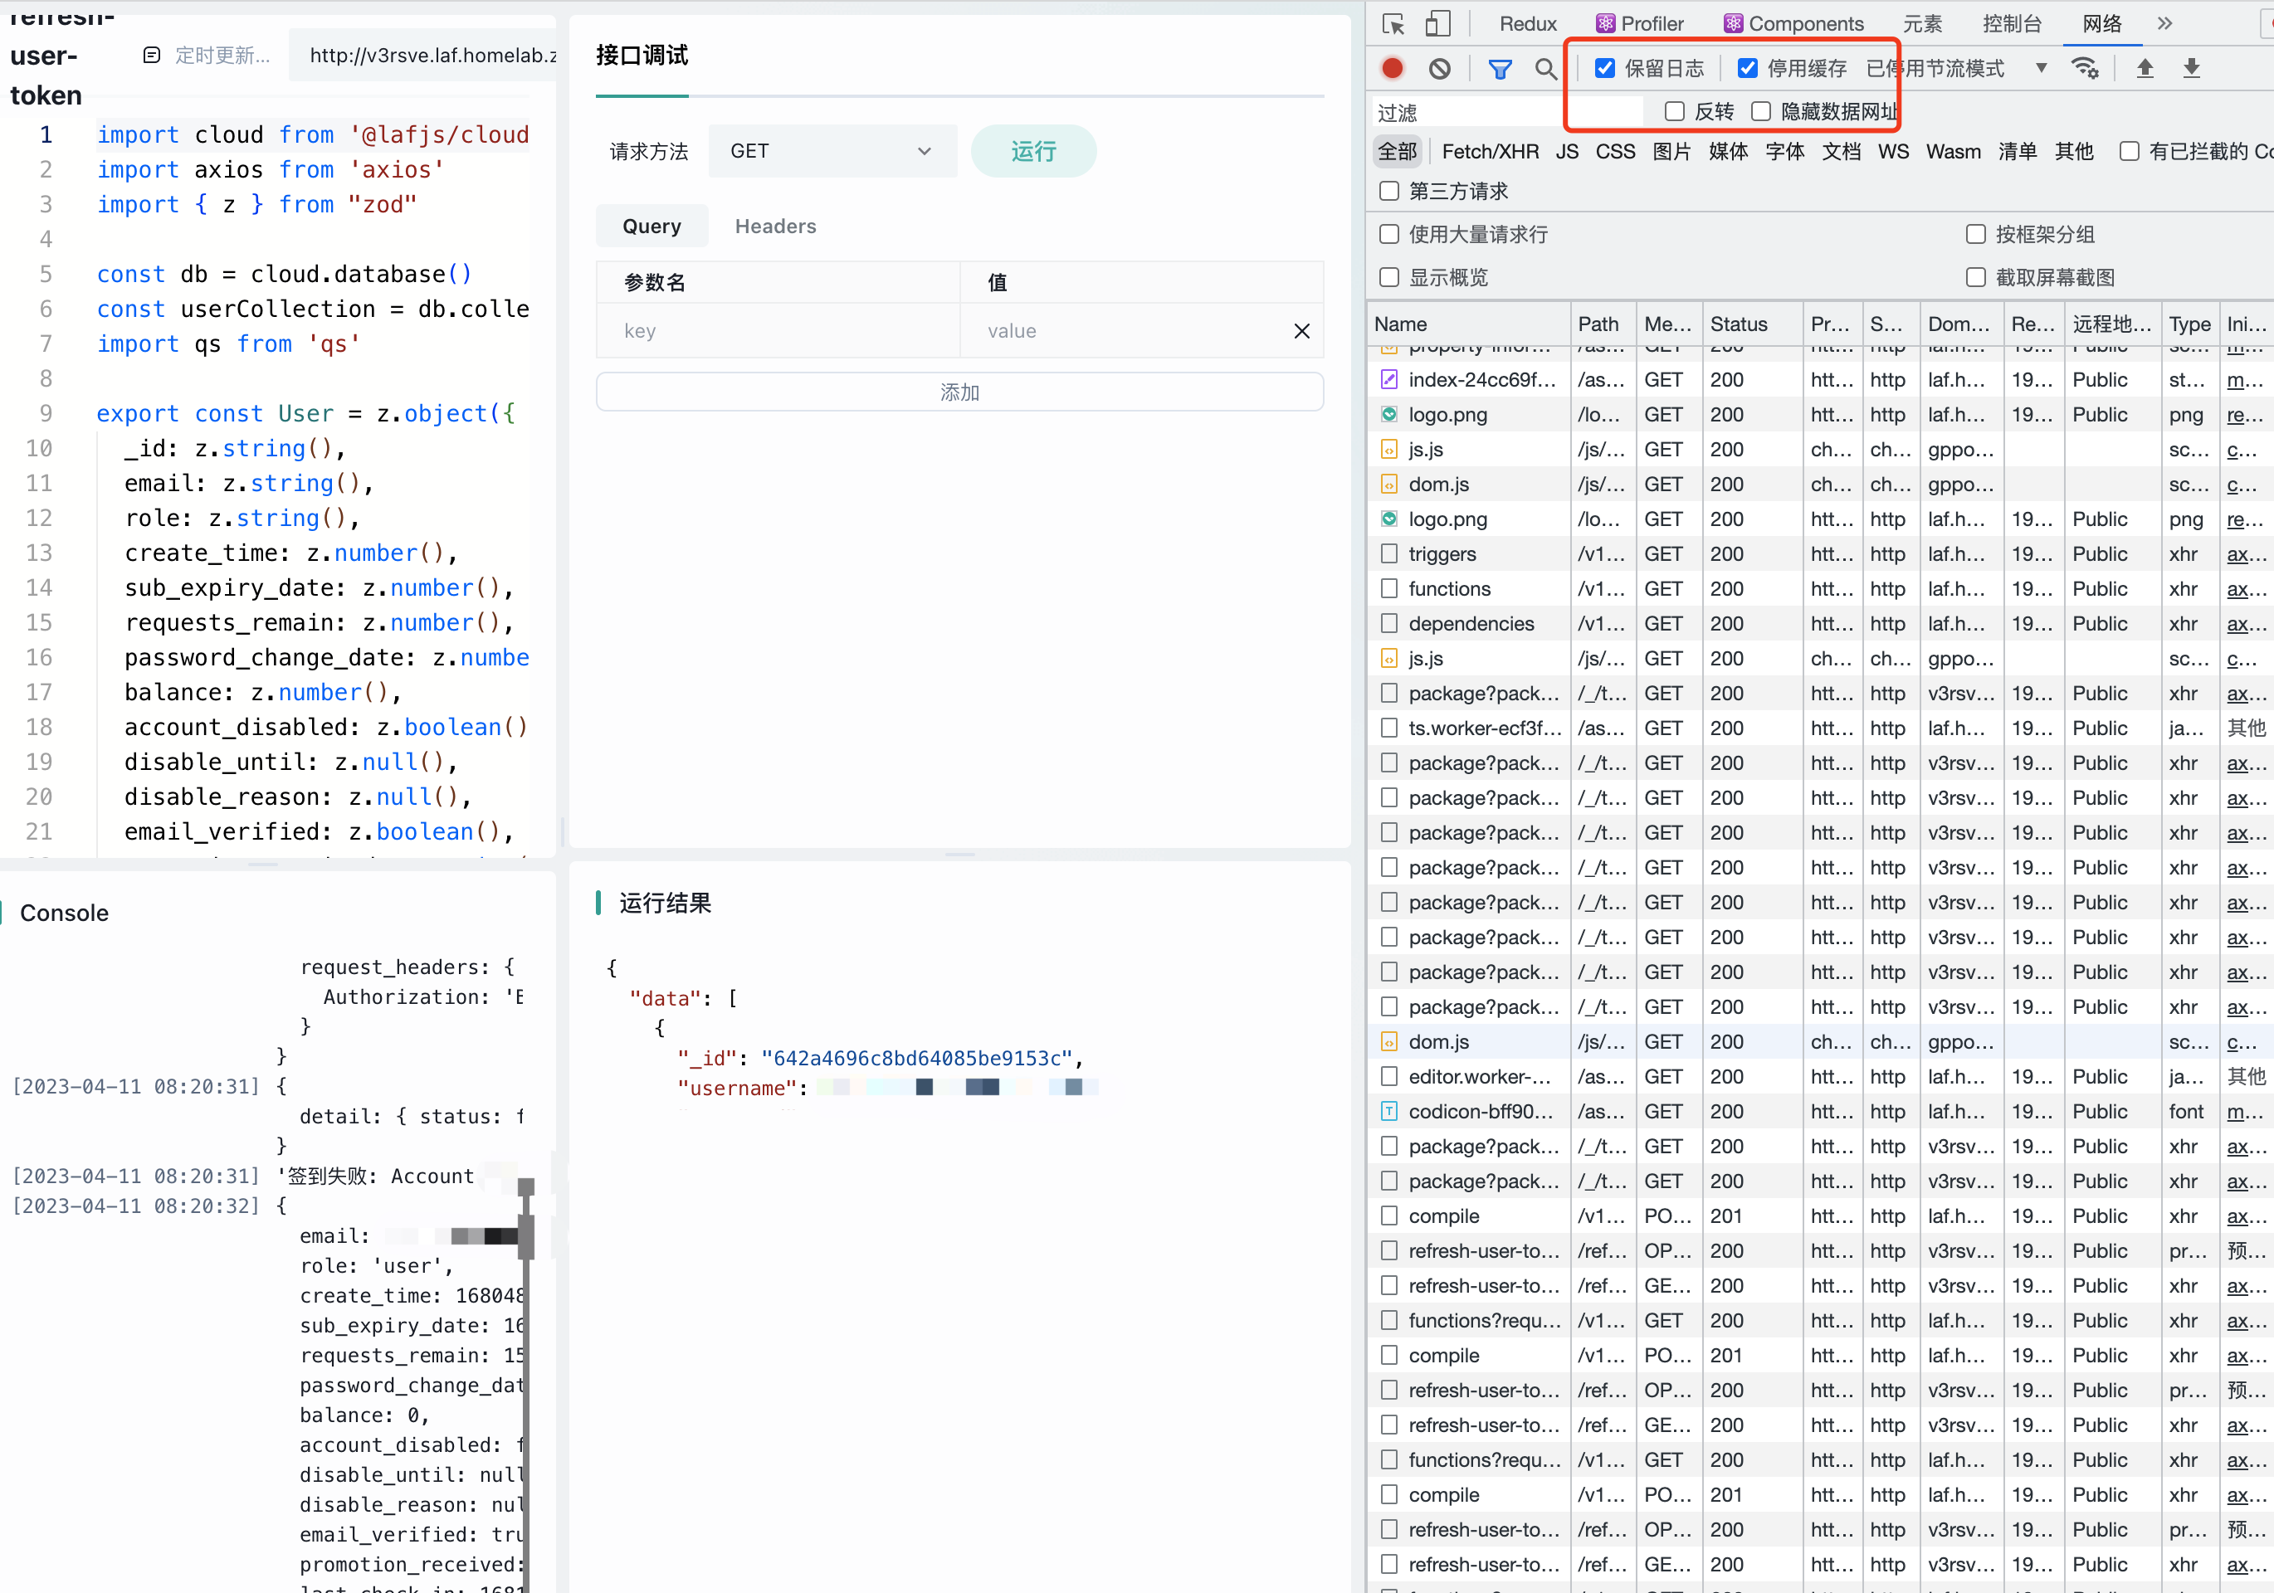Open the 控制台 tab
The width and height of the screenshot is (2274, 1593).
point(2012,24)
